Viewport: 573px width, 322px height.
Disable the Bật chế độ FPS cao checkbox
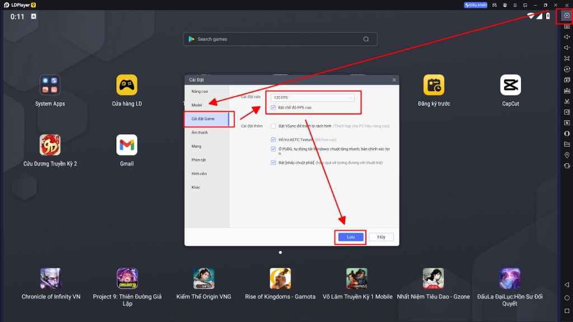click(x=273, y=107)
